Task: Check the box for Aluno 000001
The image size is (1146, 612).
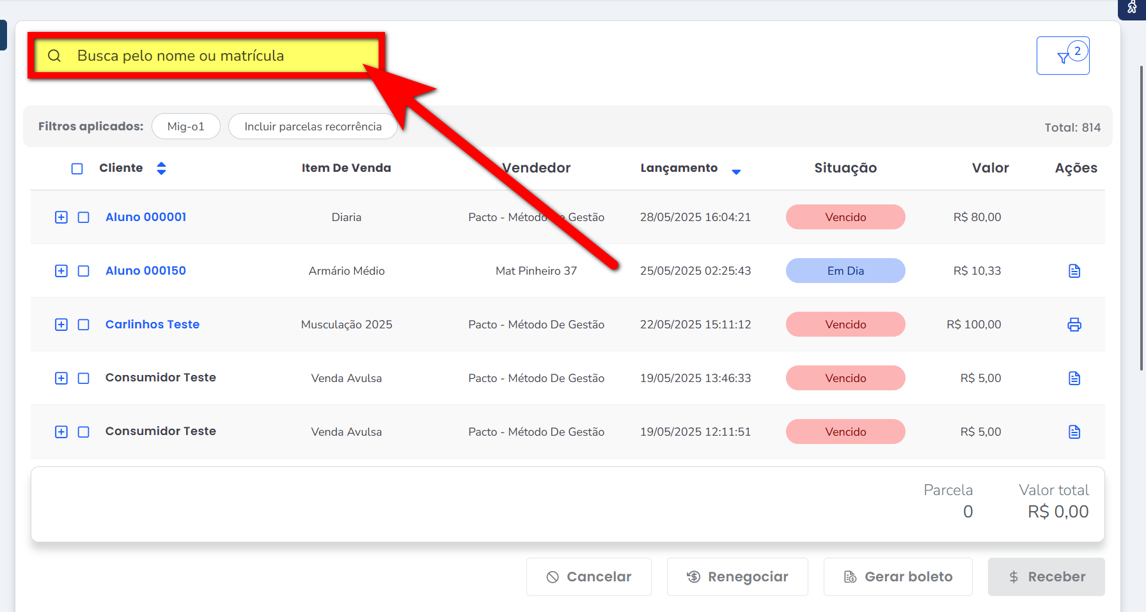Action: pyautogui.click(x=84, y=217)
